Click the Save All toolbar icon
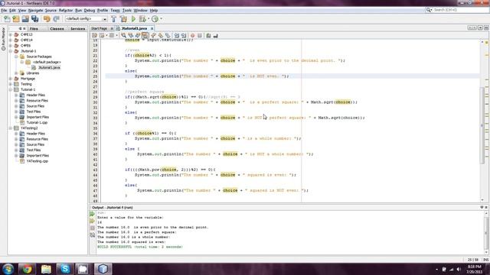This screenshot has width=490, height=275. (x=34, y=19)
